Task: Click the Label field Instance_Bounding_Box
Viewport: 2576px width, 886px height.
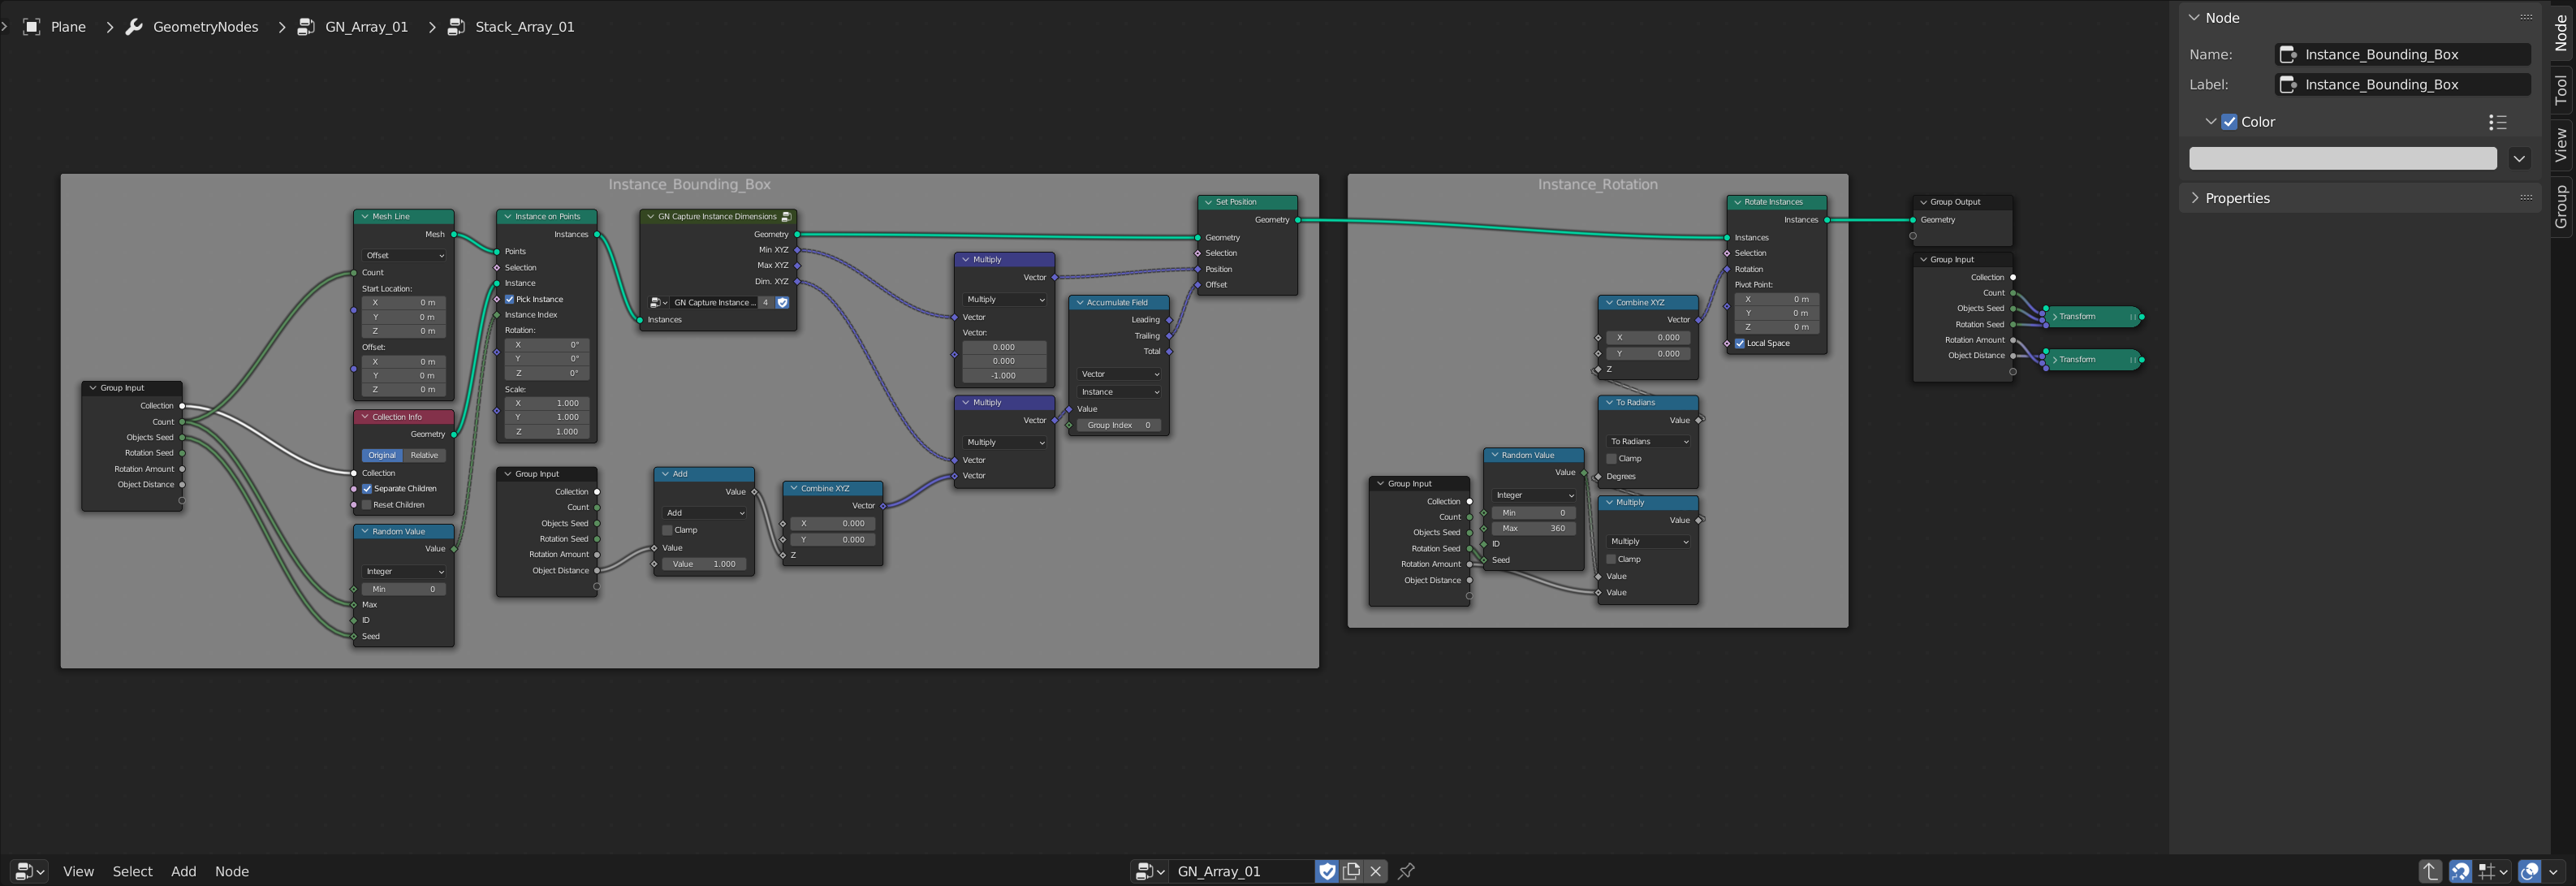Action: pos(2403,85)
